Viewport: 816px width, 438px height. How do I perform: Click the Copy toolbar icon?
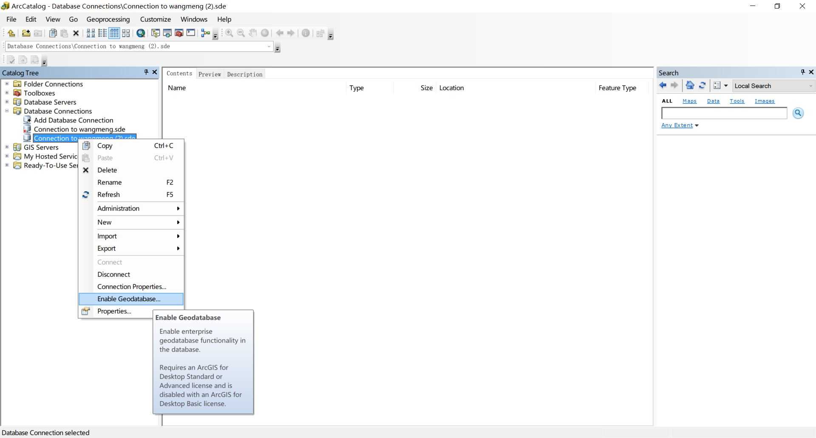coord(53,33)
